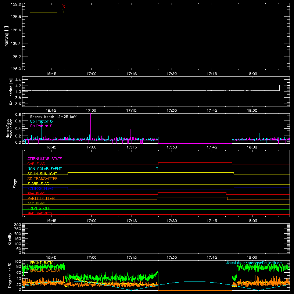Click 'Energy band: 12-25 keV' label
Image resolution: width=294 pixels, height=294 pixels.
[x=53, y=117]
